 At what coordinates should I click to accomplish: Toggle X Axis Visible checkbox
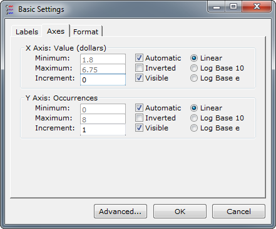pyautogui.click(x=139, y=78)
